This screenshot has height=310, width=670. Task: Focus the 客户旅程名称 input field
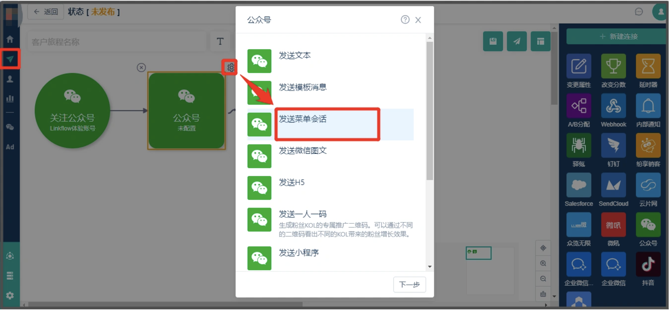click(117, 42)
